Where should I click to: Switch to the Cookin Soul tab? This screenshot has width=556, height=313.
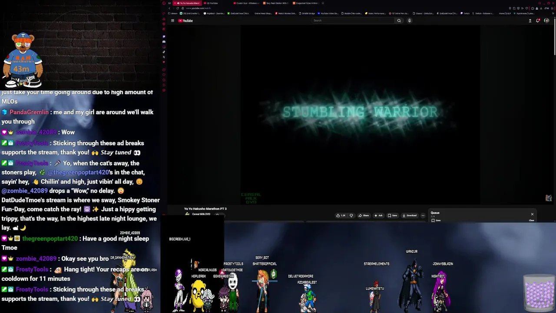(246, 3)
